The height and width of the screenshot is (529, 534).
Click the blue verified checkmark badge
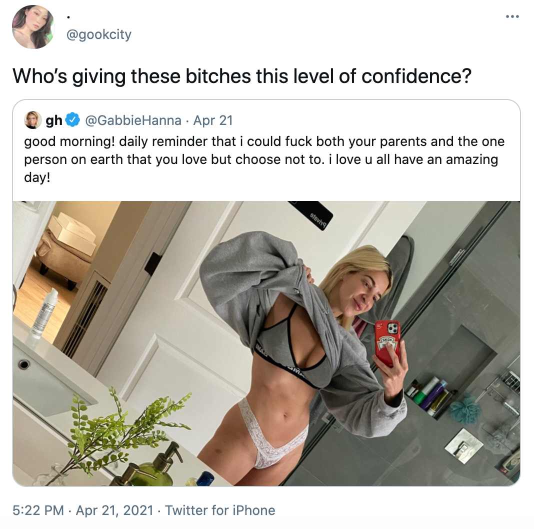[x=72, y=120]
